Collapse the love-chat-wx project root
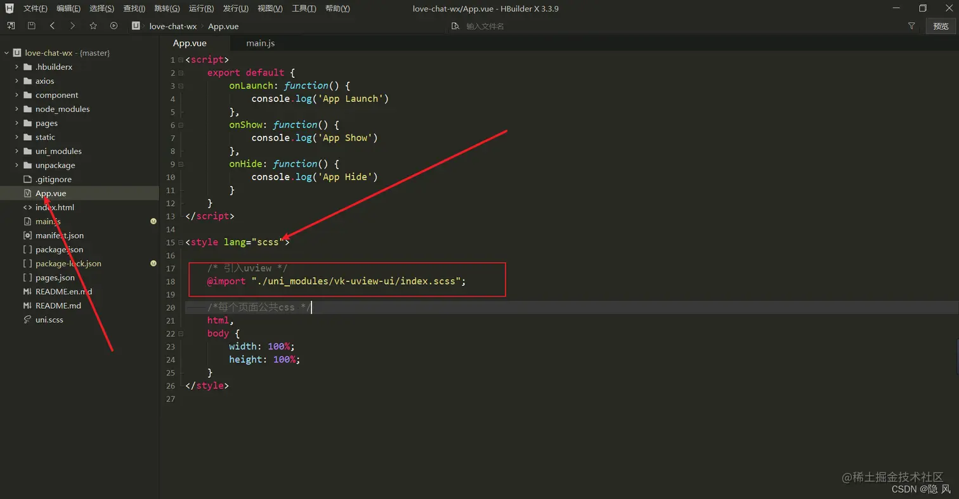This screenshot has width=959, height=499. point(6,53)
